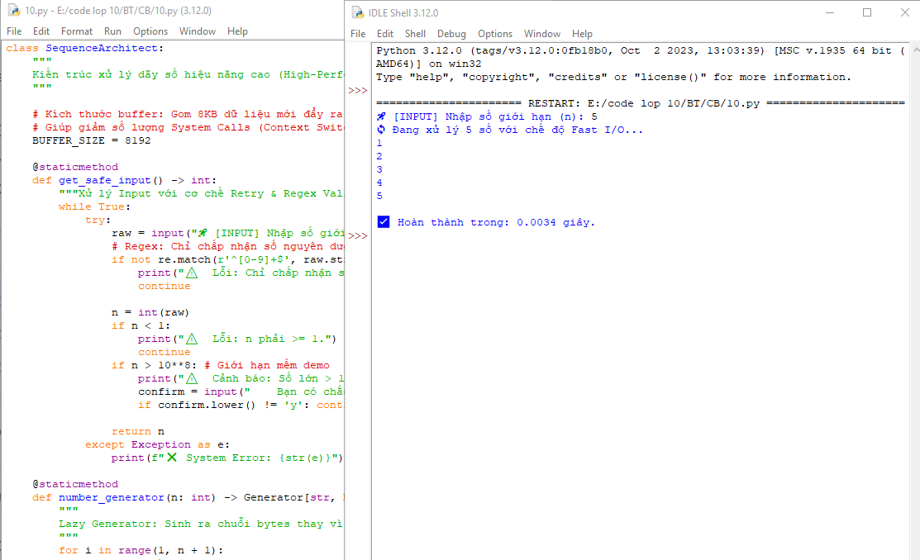Open the IDLE Shell Help menu
Image resolution: width=920 pixels, height=560 pixels.
[582, 34]
